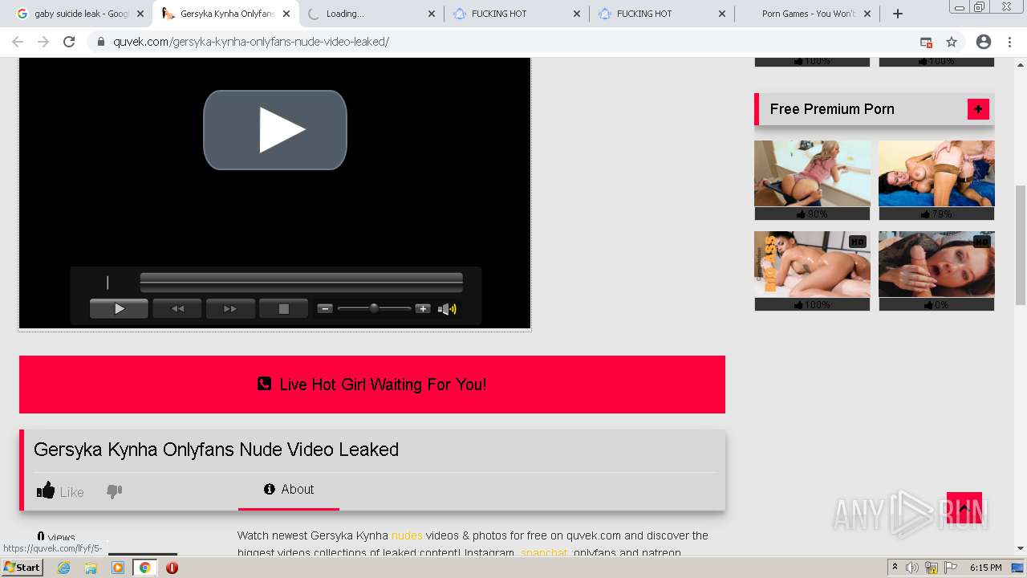Click the quvek.com address bar

coord(513,42)
